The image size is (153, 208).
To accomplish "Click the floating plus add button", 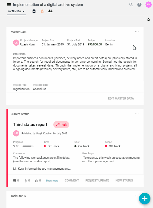I will tap(145, 198).
